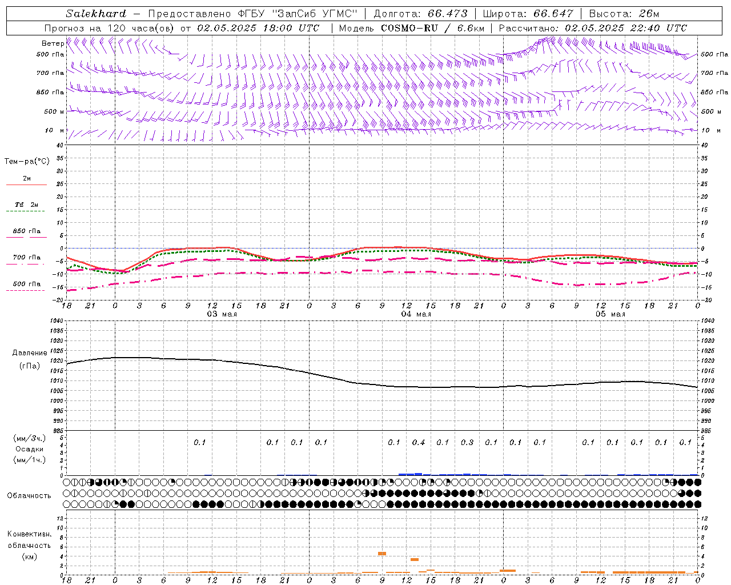Click "700 гПа" entry in temperature legend
The image size is (731, 585).
26,258
